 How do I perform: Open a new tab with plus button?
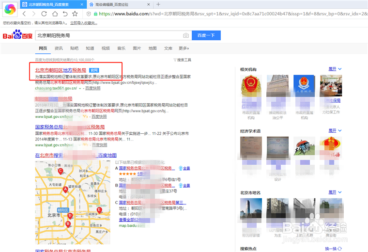158,4
